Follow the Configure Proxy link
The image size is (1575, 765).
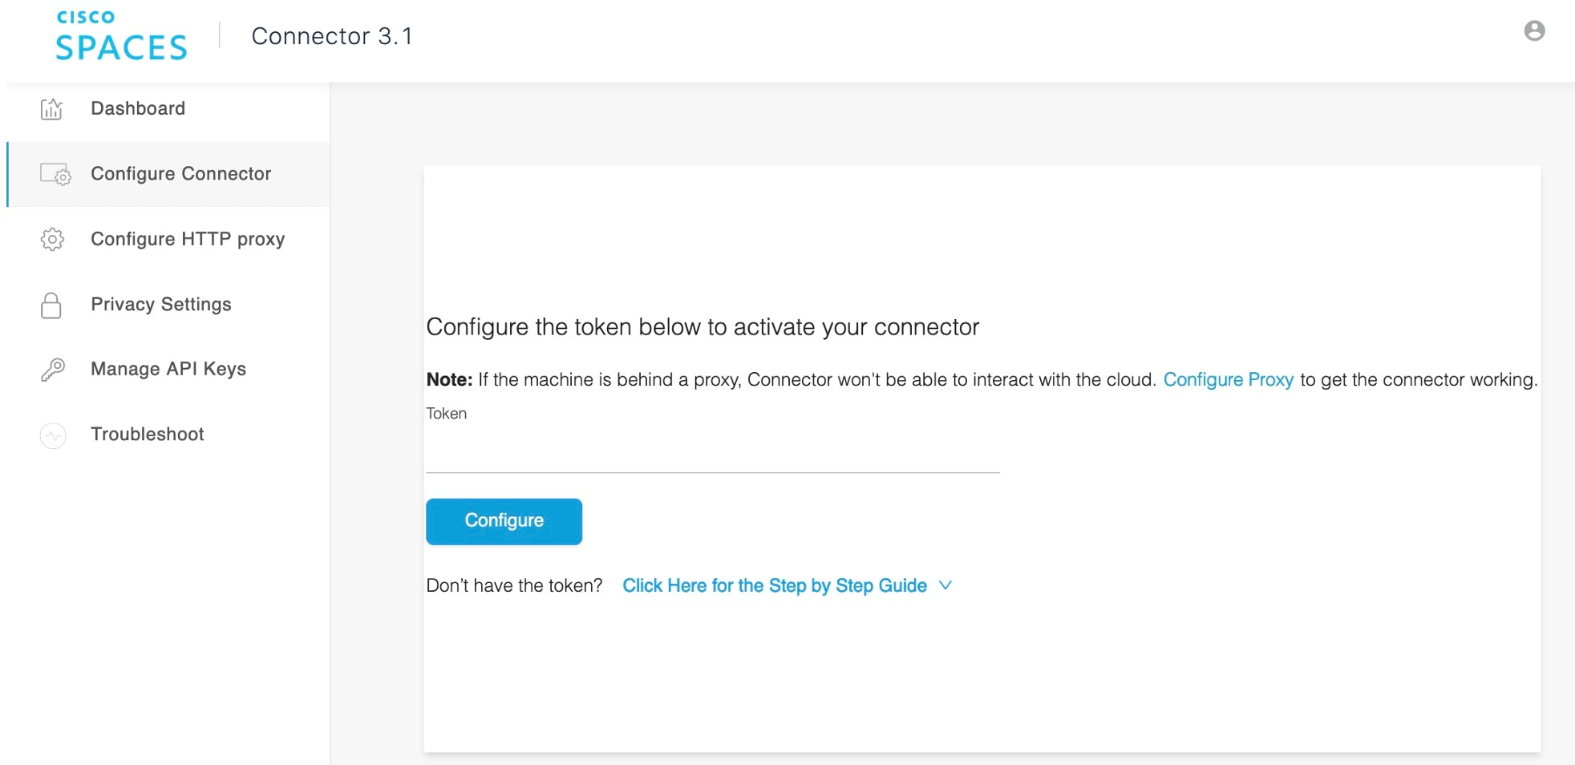coord(1228,380)
